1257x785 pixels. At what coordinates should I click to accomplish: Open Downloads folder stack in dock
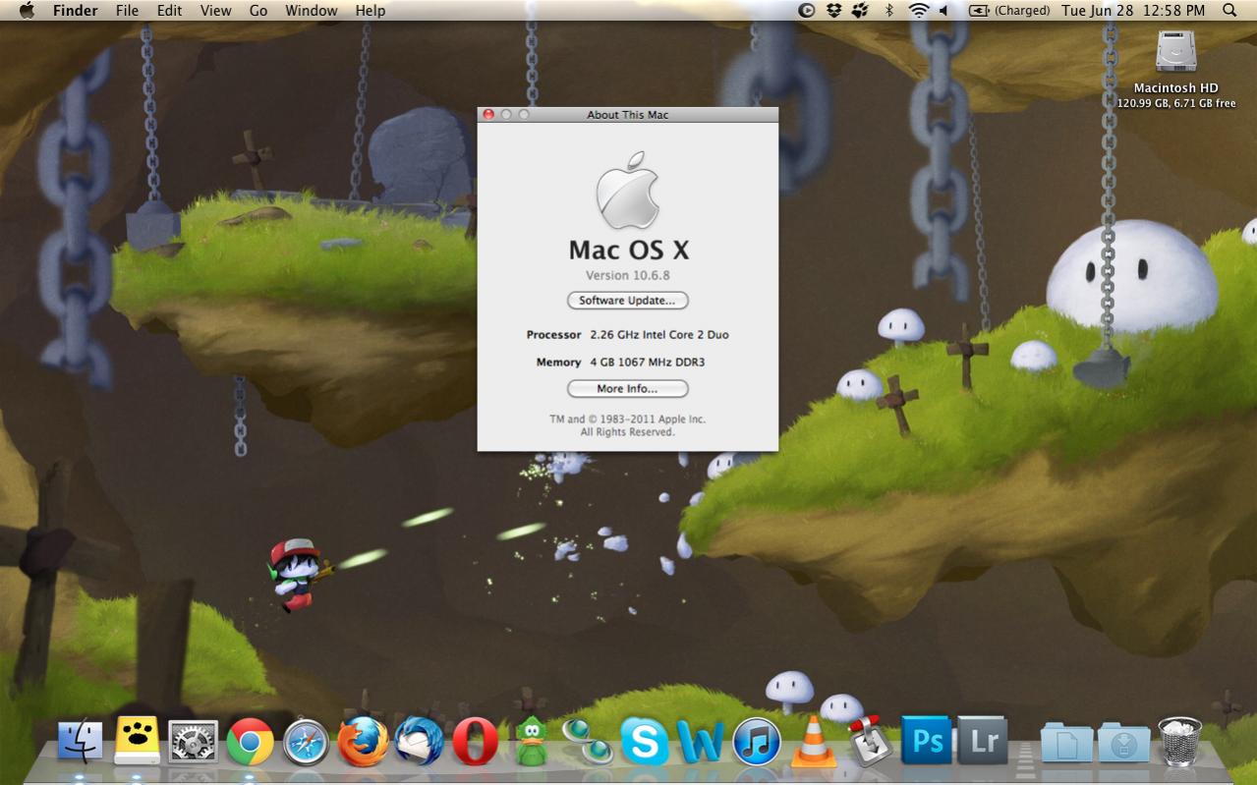click(1123, 742)
